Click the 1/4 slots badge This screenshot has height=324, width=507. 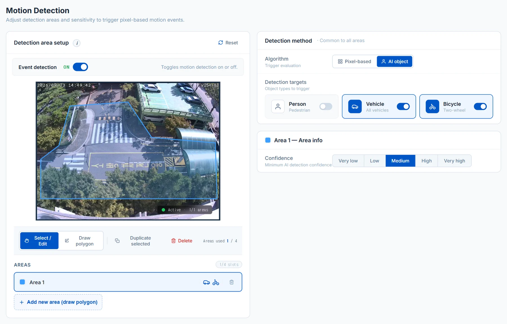[229, 265]
